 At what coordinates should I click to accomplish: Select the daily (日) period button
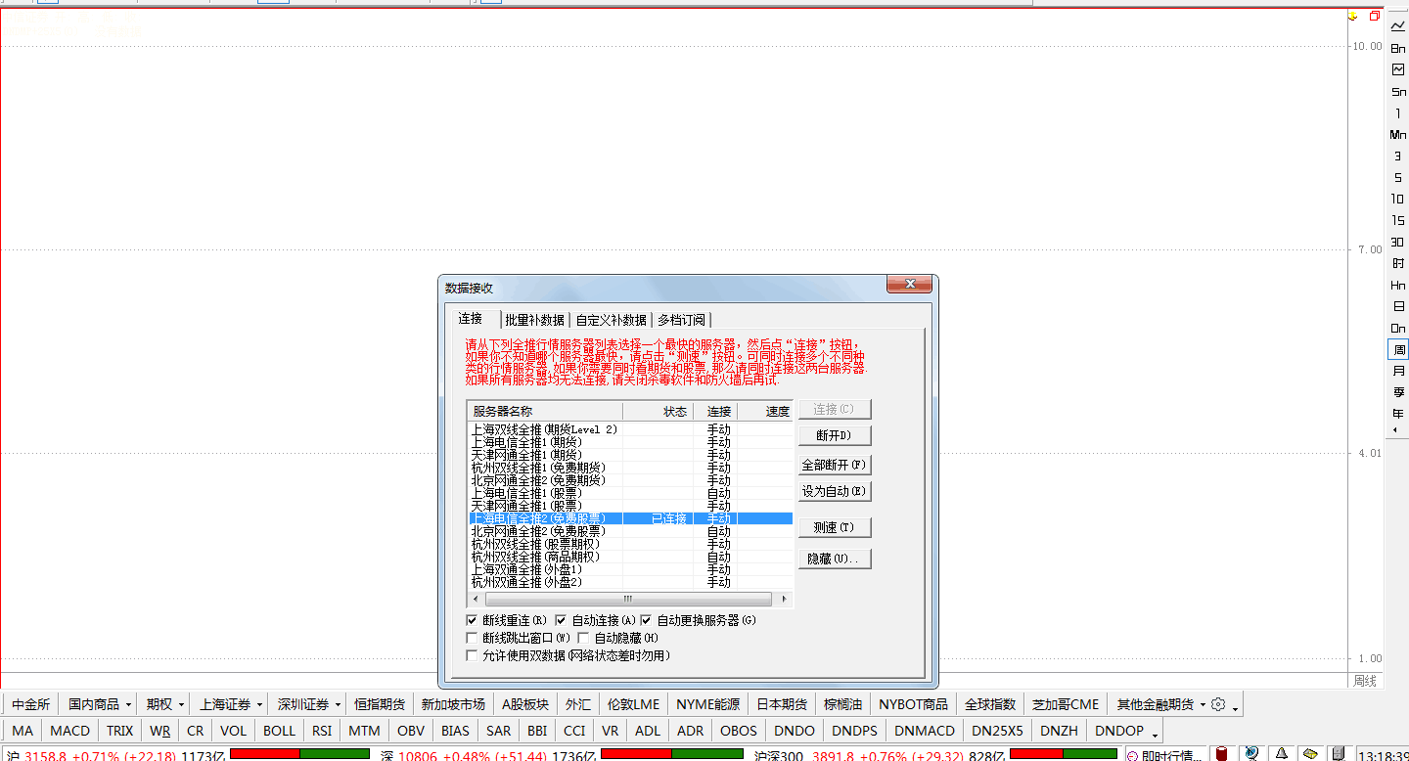click(x=1398, y=306)
